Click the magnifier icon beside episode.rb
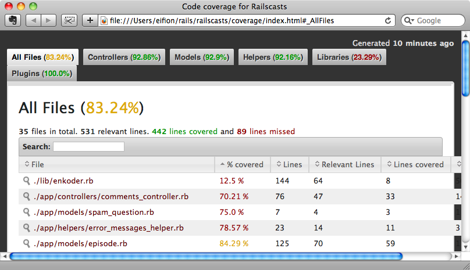This screenshot has height=270, width=470. coord(26,243)
